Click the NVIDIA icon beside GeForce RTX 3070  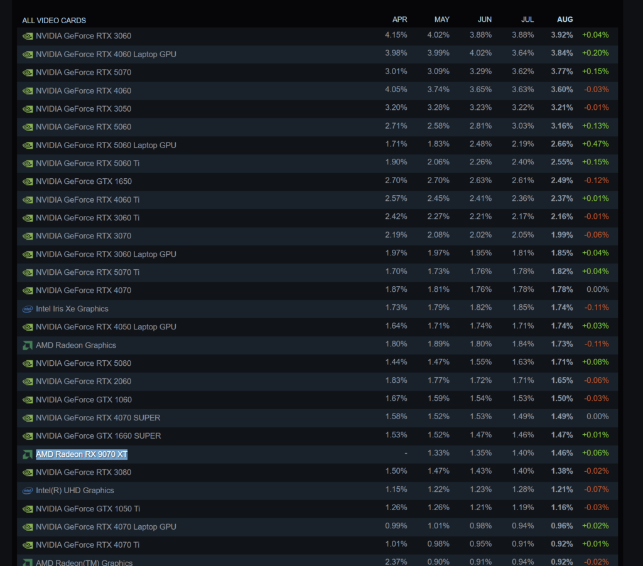[28, 236]
